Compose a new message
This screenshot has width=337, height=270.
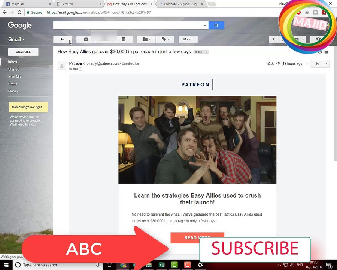click(x=23, y=52)
